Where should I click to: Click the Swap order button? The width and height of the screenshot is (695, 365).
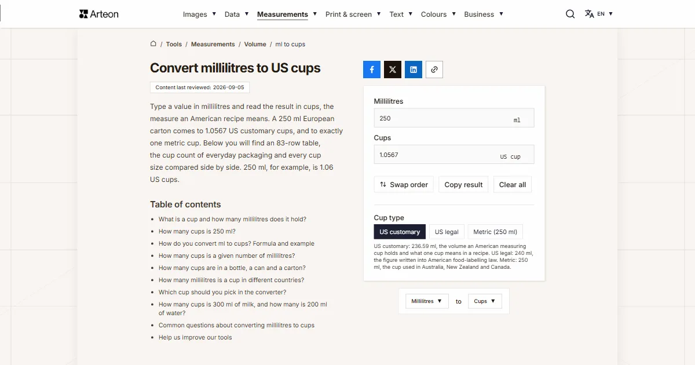click(404, 185)
